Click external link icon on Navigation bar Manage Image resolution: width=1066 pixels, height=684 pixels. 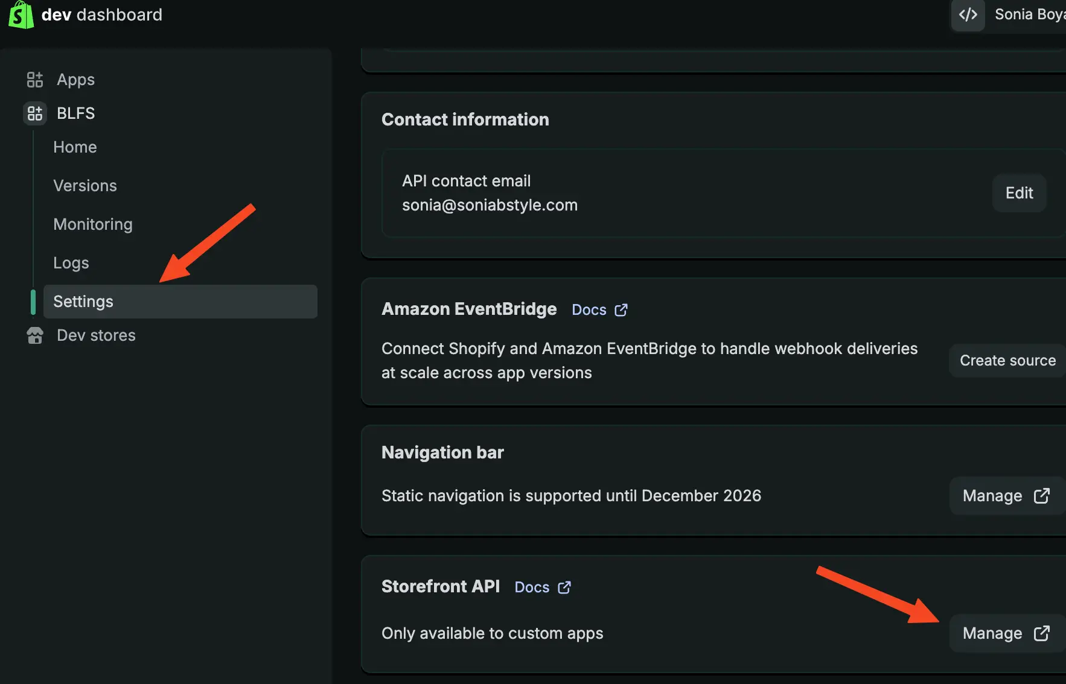(1042, 496)
